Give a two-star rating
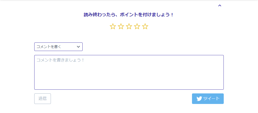 click(121, 26)
